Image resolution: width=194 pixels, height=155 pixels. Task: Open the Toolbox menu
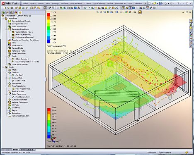[110, 3]
